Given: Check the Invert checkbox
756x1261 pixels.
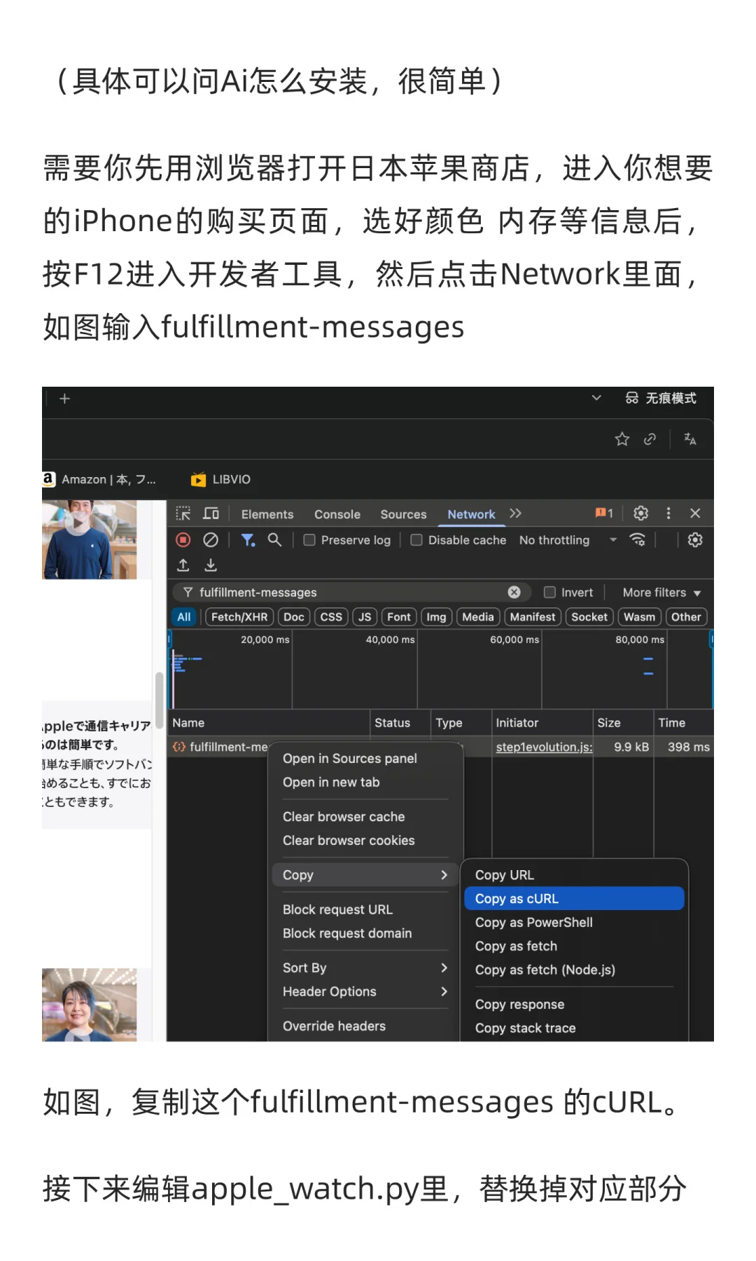Looking at the screenshot, I should point(550,593).
